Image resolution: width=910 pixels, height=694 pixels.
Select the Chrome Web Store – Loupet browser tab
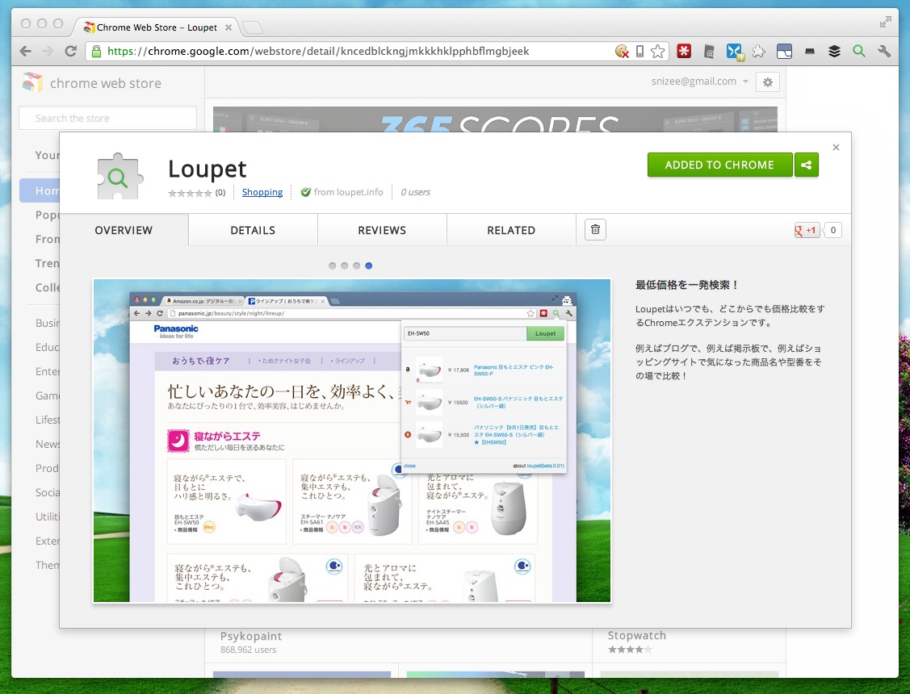(157, 27)
